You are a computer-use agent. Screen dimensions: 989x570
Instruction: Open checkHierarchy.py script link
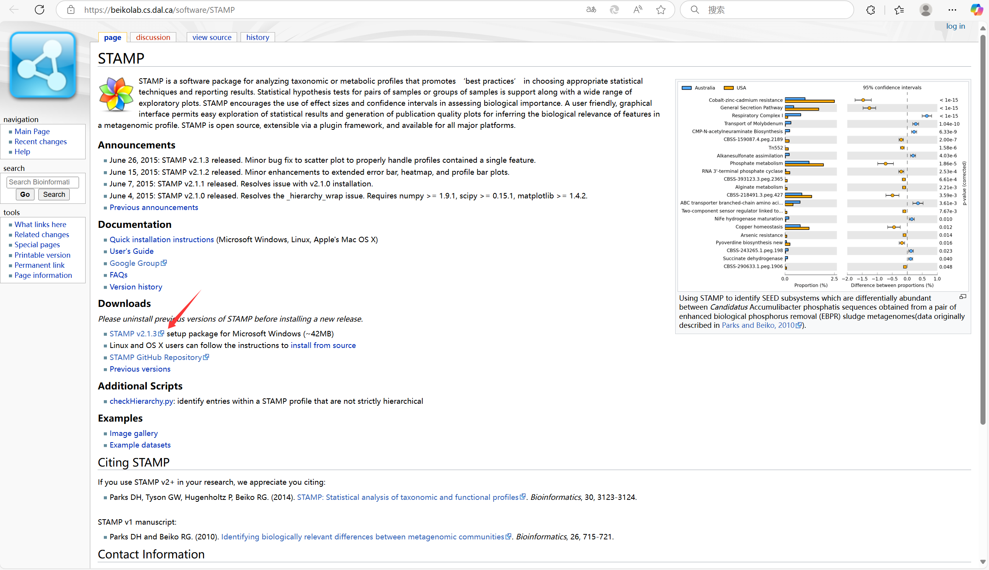[141, 401]
